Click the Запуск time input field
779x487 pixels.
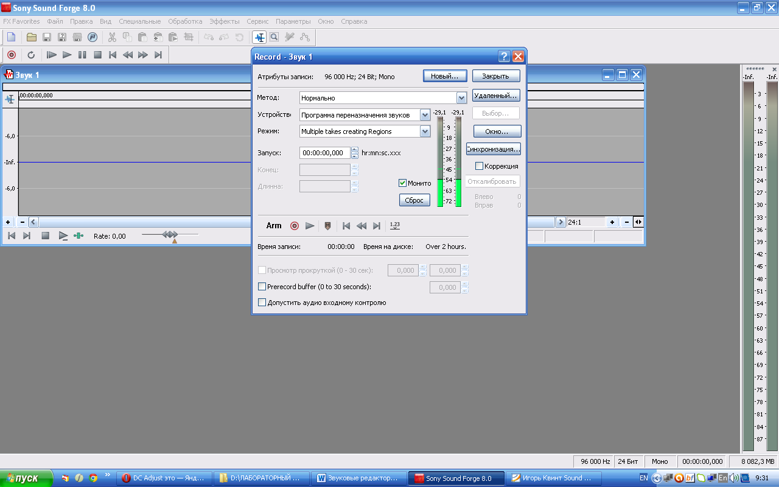tap(325, 153)
